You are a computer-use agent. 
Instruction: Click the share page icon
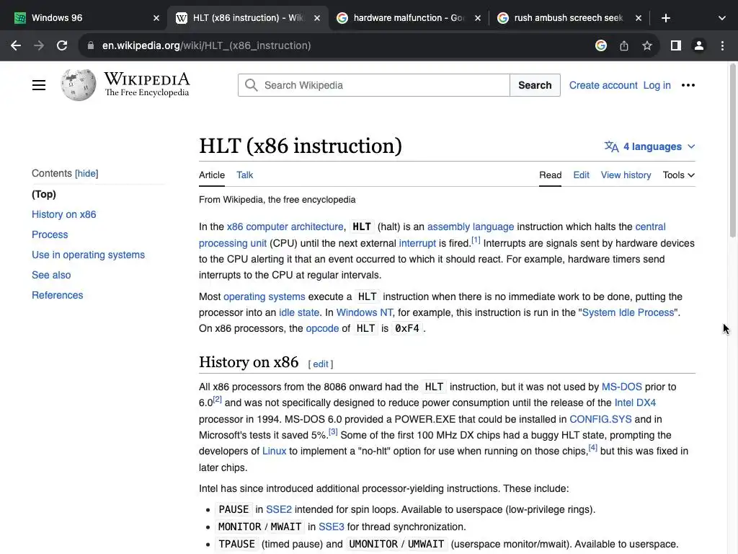(x=624, y=45)
